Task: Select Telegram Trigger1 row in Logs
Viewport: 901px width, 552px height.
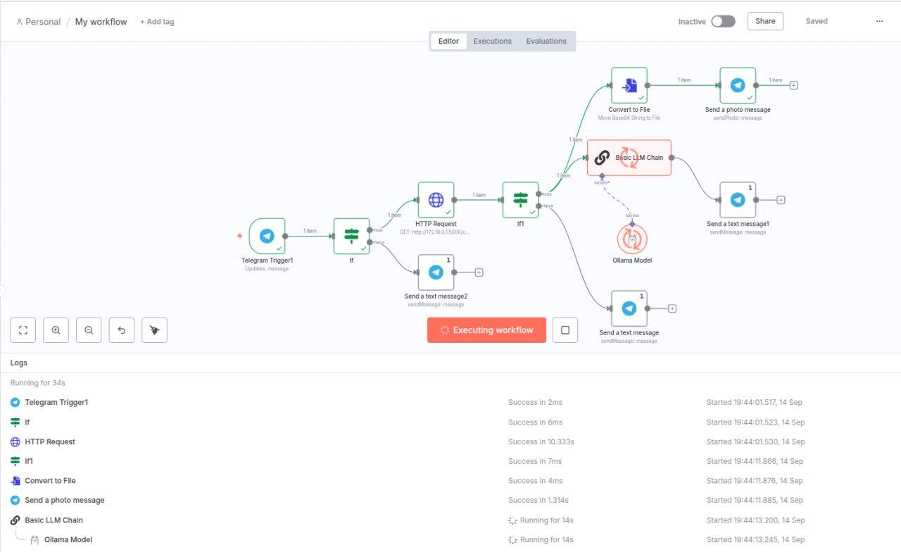Action: coord(450,402)
